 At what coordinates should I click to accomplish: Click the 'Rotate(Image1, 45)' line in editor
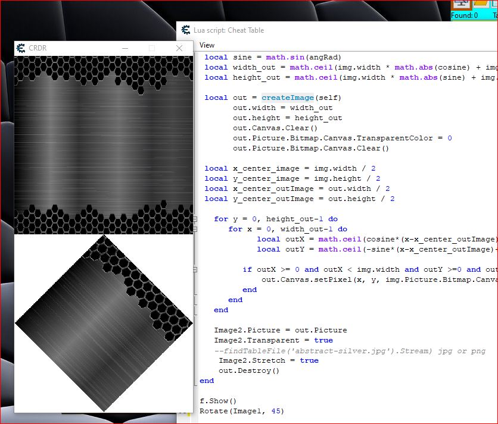242,411
